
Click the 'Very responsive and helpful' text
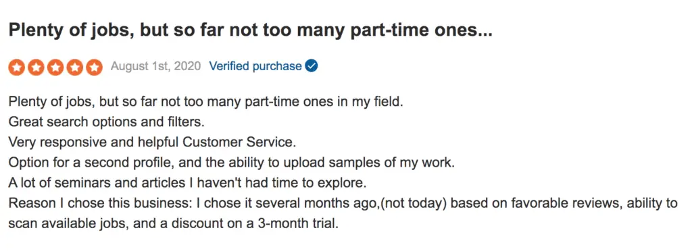93,142
